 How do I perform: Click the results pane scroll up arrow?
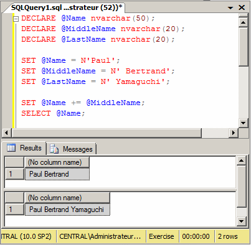[x=241, y=160]
